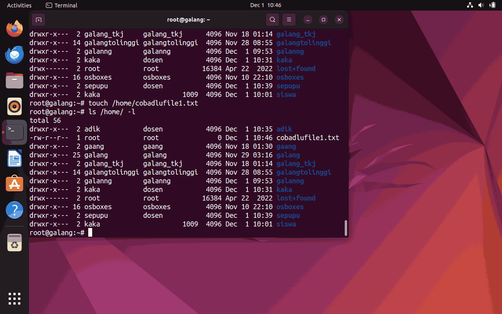This screenshot has width=502, height=314.
Task: Open the Trash from the dock
Action: [x=15, y=243]
